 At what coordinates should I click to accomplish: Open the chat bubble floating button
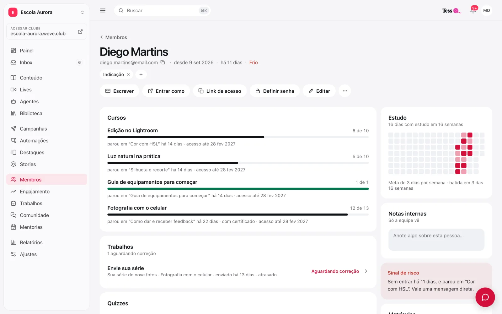pos(485,297)
